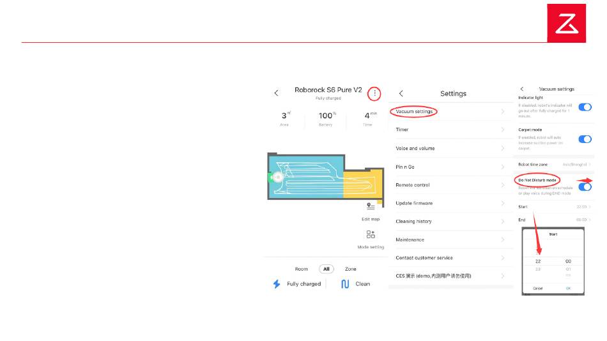Expand the Pin n Go chevron
Viewport: 607px width, 341px height.
(503, 167)
